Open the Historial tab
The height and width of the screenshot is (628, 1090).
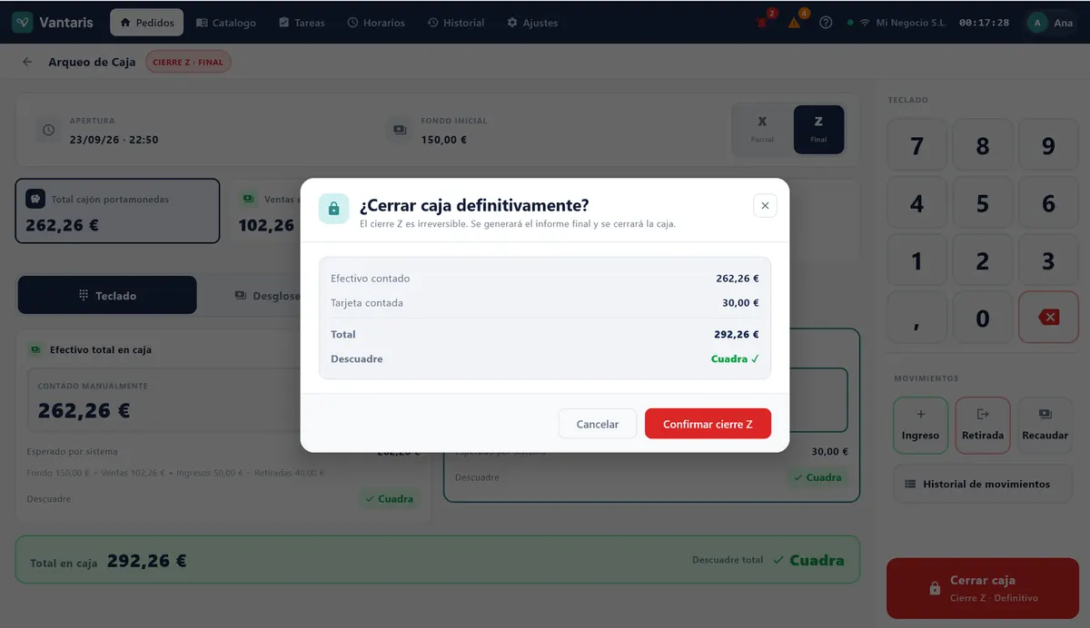click(x=456, y=23)
